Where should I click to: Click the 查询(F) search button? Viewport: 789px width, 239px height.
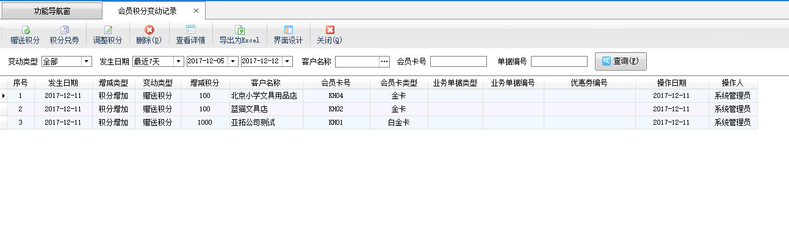pyautogui.click(x=621, y=61)
